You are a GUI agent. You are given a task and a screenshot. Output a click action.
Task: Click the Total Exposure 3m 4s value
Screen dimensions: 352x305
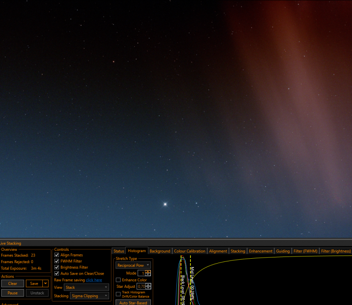pyautogui.click(x=36, y=268)
